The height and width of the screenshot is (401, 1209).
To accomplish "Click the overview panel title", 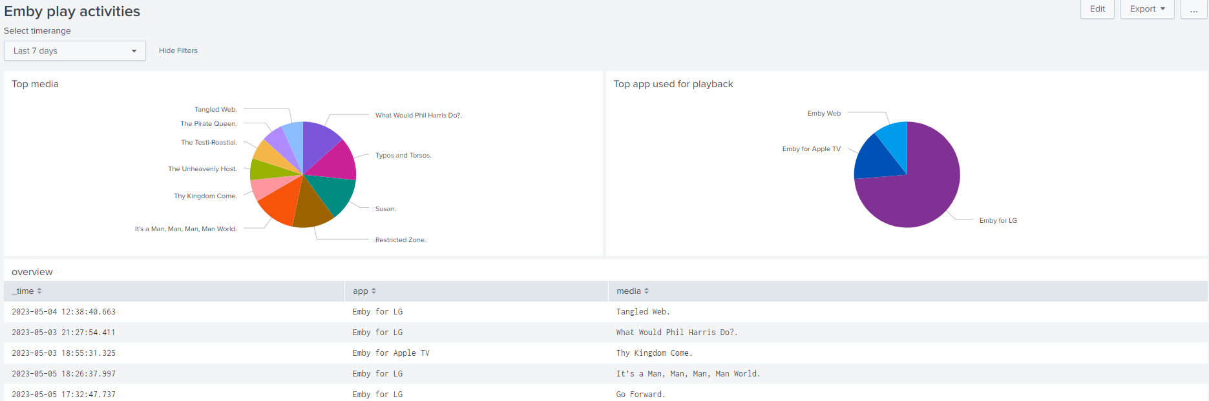I will pos(32,272).
